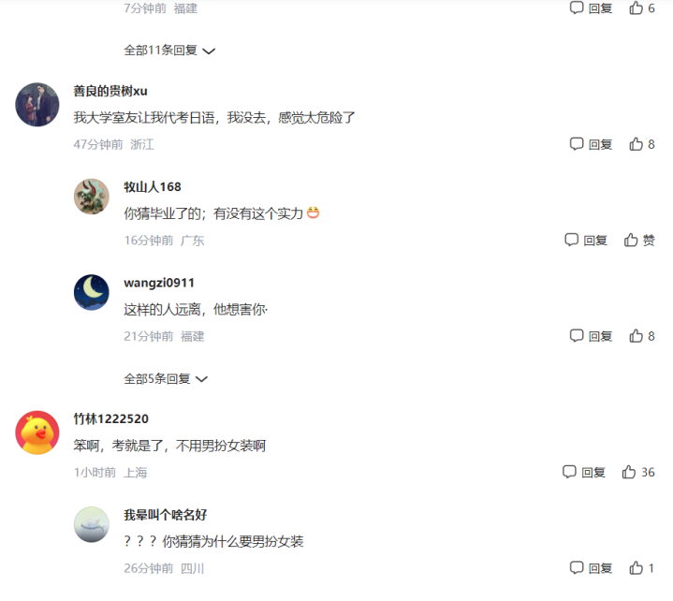The image size is (673, 601).
Task: Reply to 我晕叫个啥名好's comment
Action: click(591, 568)
